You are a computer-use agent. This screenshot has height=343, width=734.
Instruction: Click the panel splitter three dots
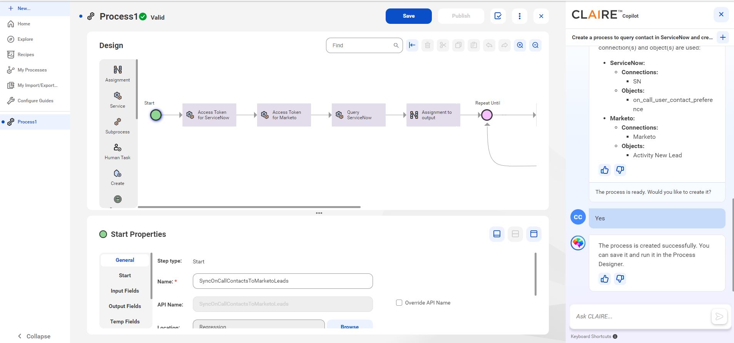coord(319,213)
